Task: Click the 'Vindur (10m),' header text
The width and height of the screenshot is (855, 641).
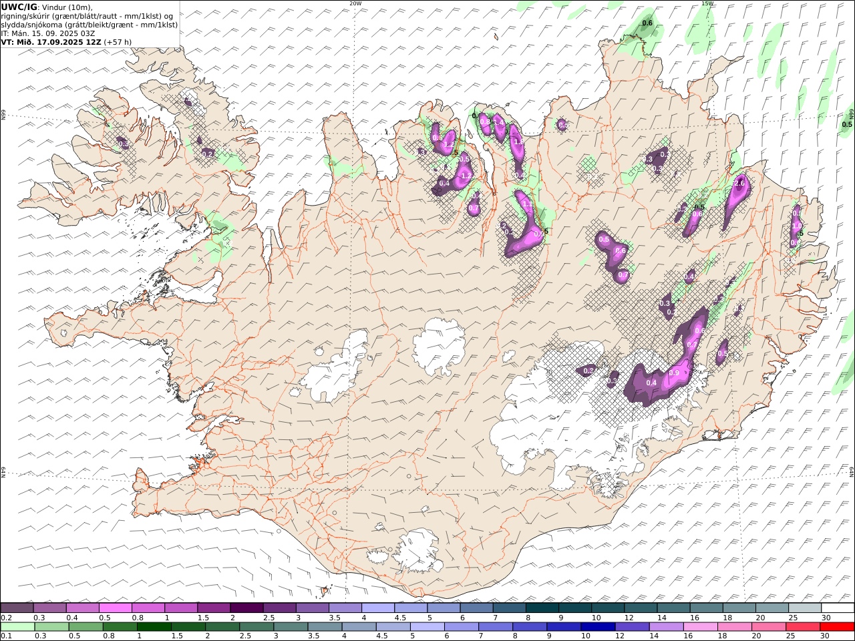Action: (67, 7)
